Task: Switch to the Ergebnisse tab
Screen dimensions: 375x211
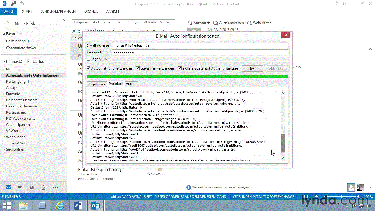Action: coord(97,84)
